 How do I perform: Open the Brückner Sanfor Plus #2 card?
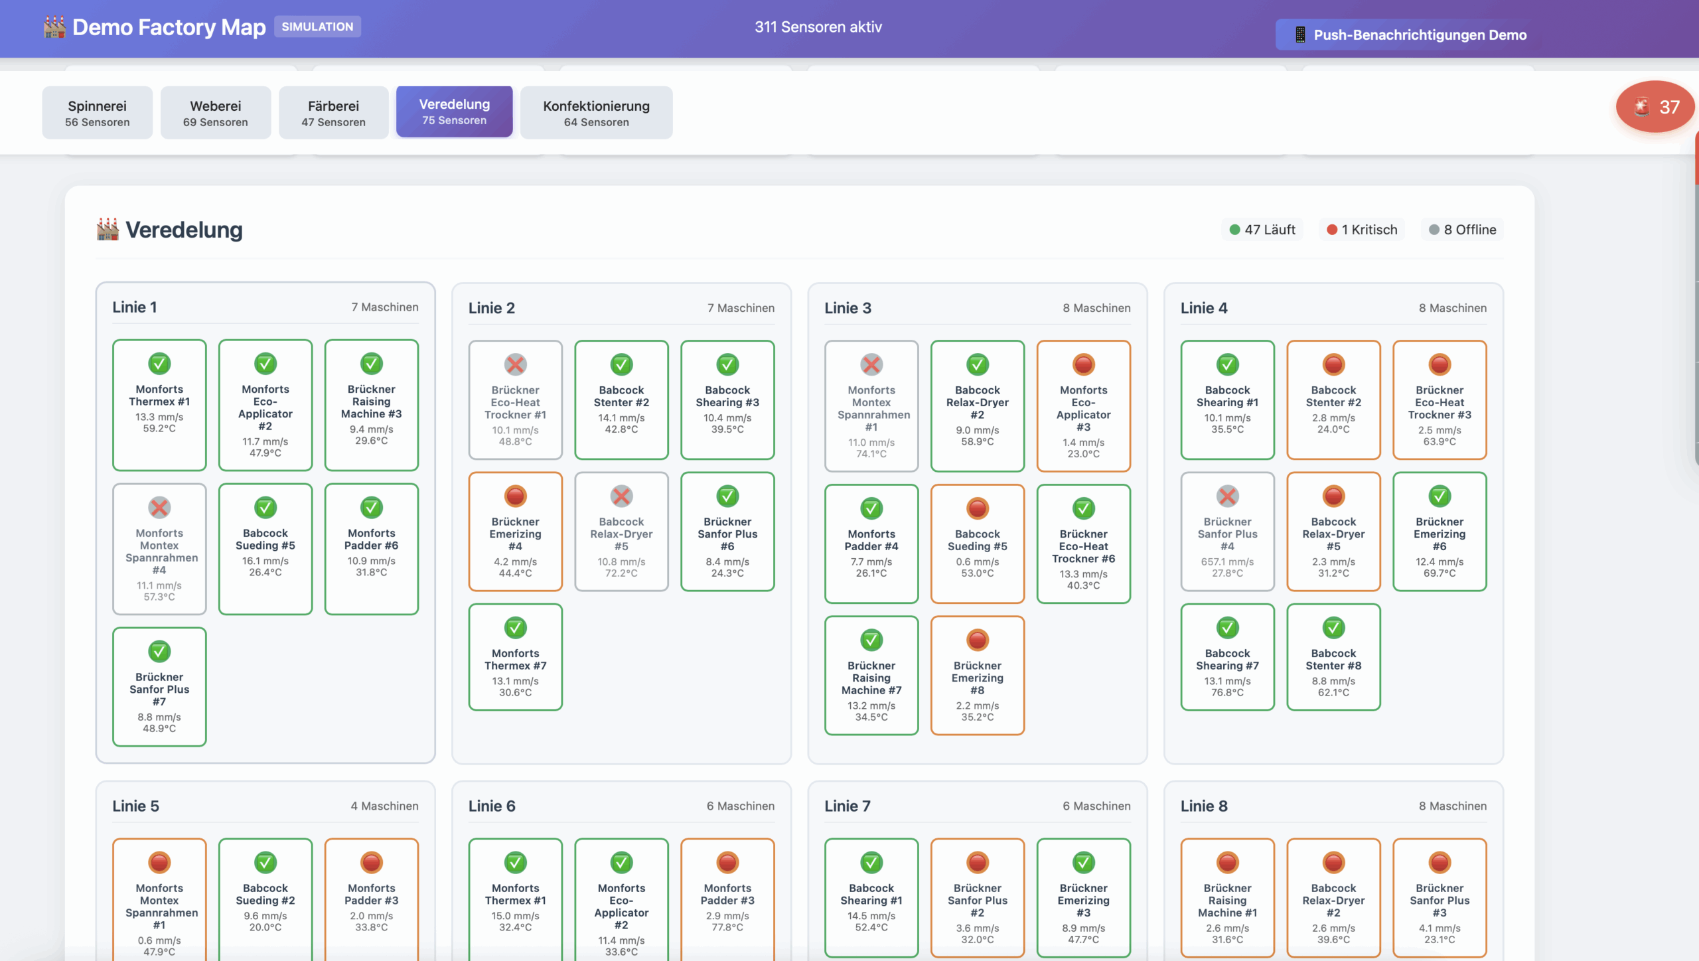click(x=978, y=898)
